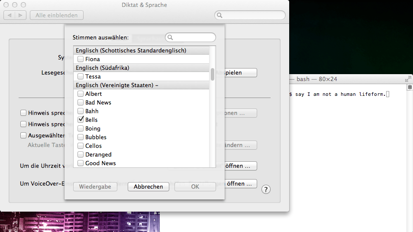Viewport: 413px width, 232px height.
Task: Toggle the Ausgewählter text checkbox
Action: pos(23,135)
